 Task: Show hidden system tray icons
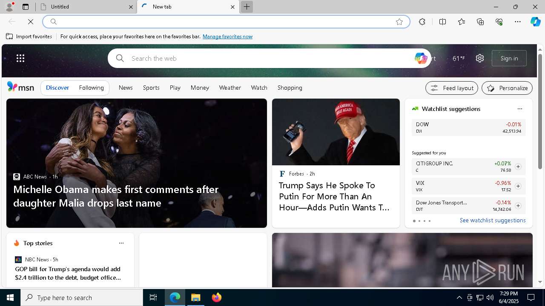pos(459,297)
